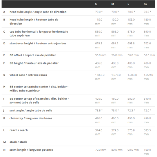Select reach value 383.5 mm
This screenshot has height=157, width=157.
click(x=147, y=132)
